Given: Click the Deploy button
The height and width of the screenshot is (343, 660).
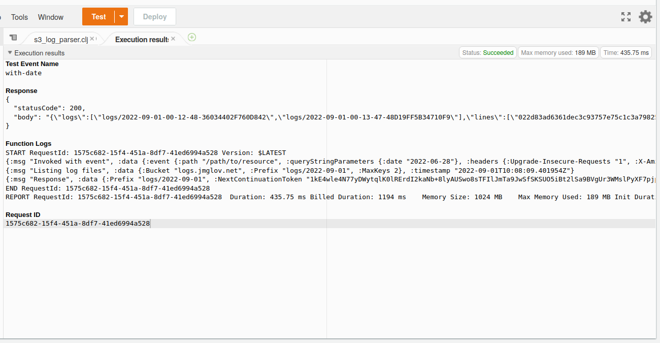Looking at the screenshot, I should tap(155, 17).
